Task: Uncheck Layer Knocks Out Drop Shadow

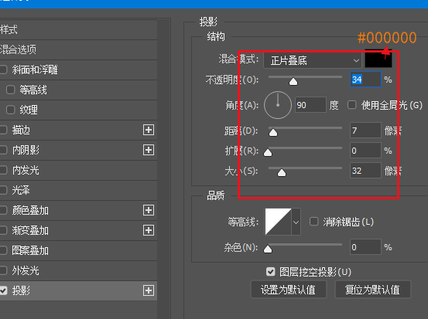Action: coord(271,272)
